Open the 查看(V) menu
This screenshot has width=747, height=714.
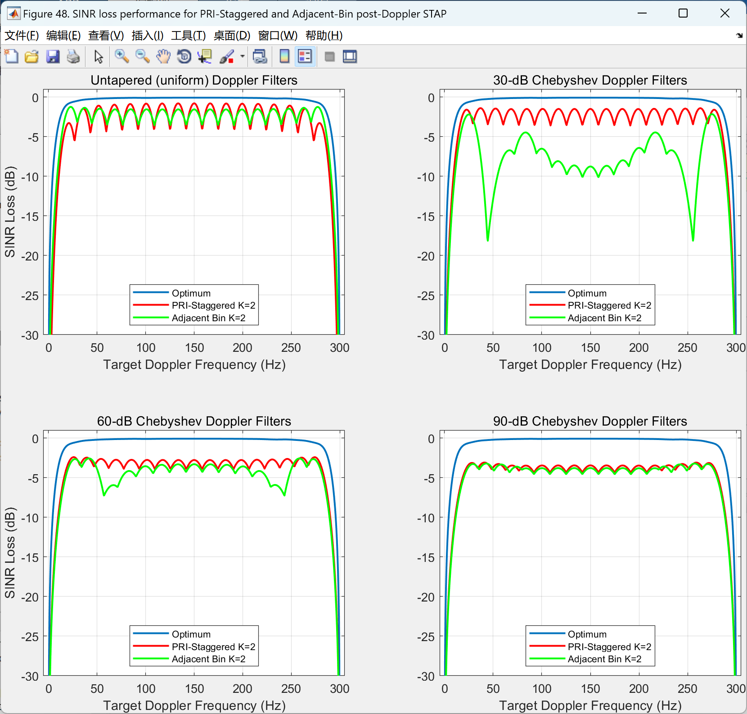point(106,36)
